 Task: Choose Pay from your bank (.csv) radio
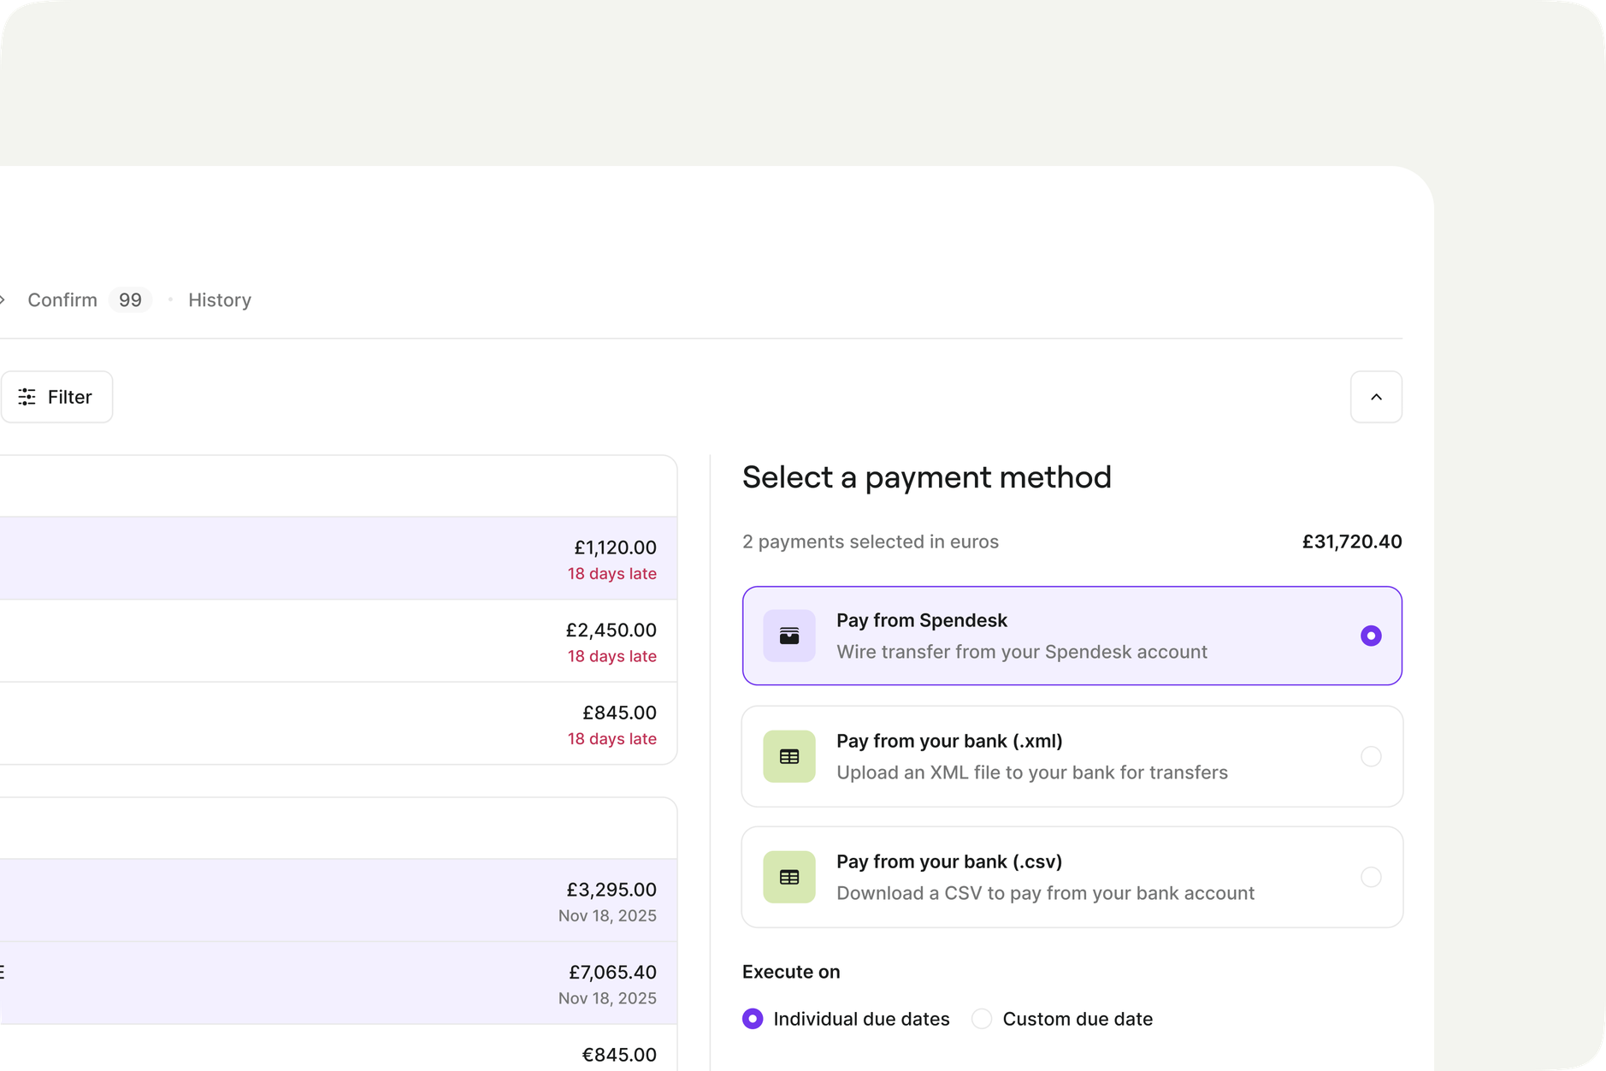pos(1370,877)
